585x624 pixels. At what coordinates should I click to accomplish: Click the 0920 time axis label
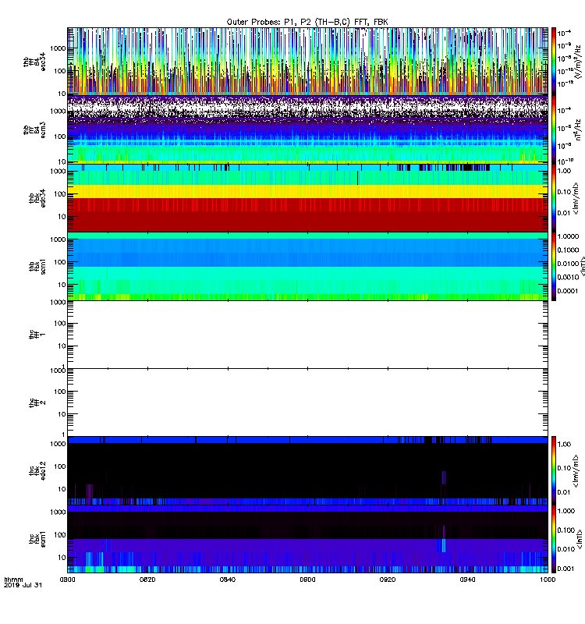coord(388,580)
